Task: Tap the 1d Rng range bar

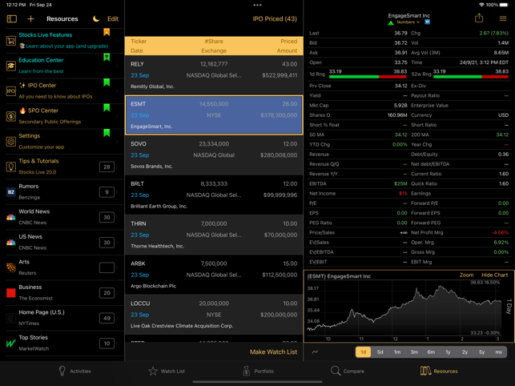Action: [368, 77]
